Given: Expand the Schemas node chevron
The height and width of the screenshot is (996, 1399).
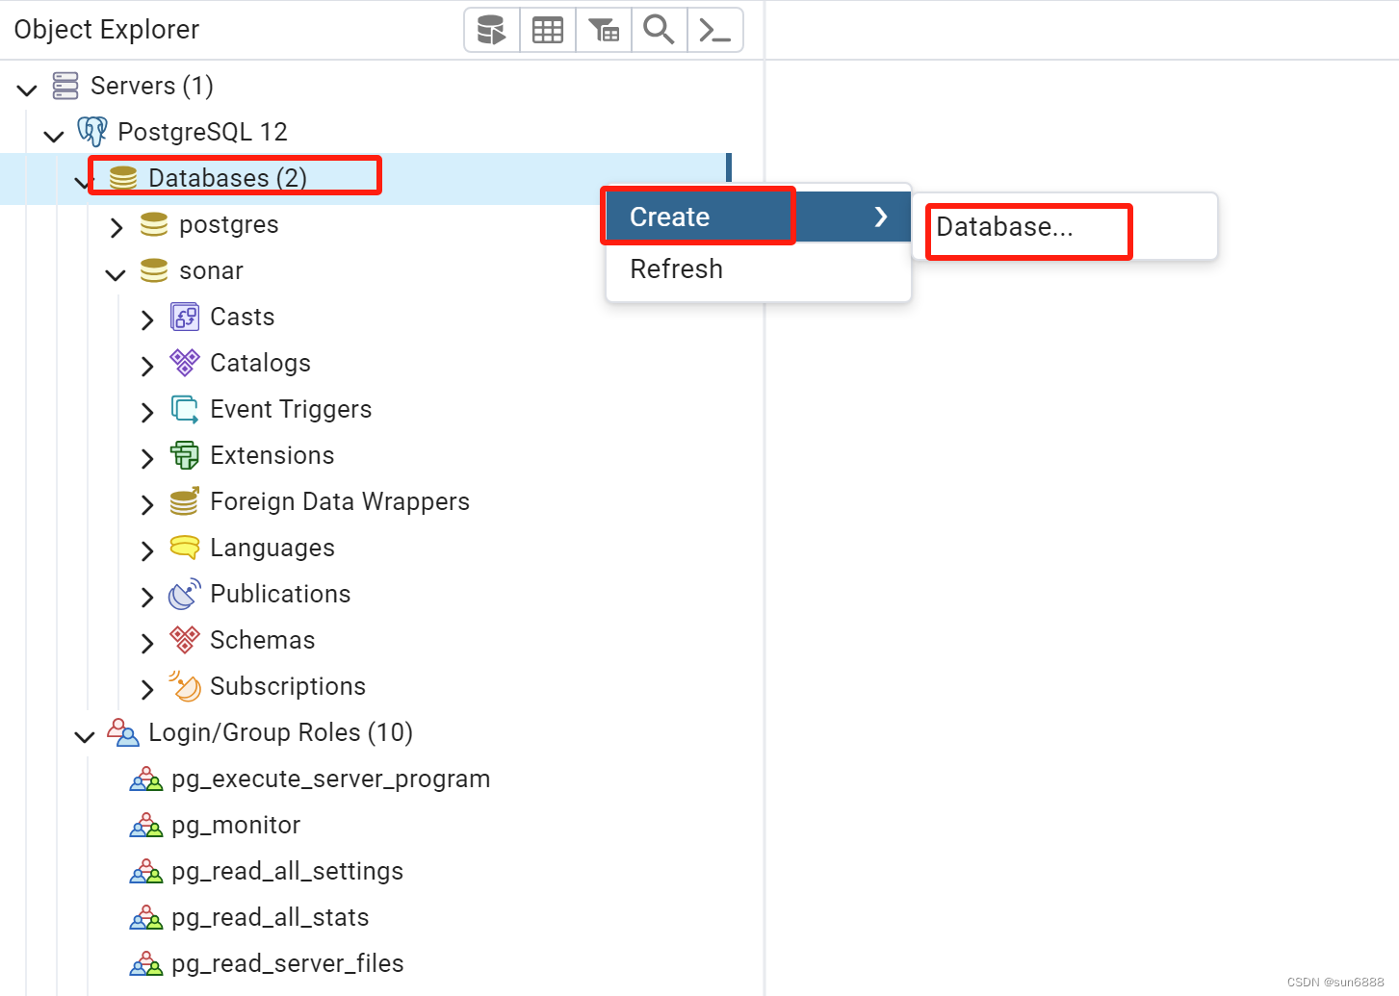Looking at the screenshot, I should 147,643.
